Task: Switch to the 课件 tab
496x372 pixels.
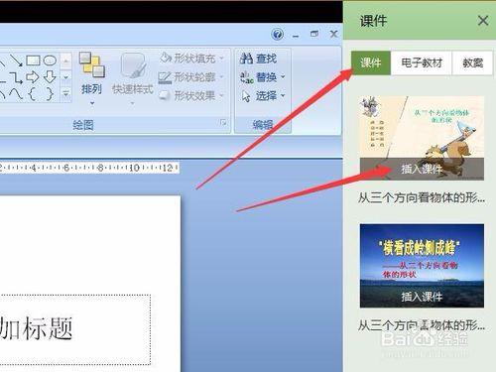Action: pyautogui.click(x=371, y=62)
